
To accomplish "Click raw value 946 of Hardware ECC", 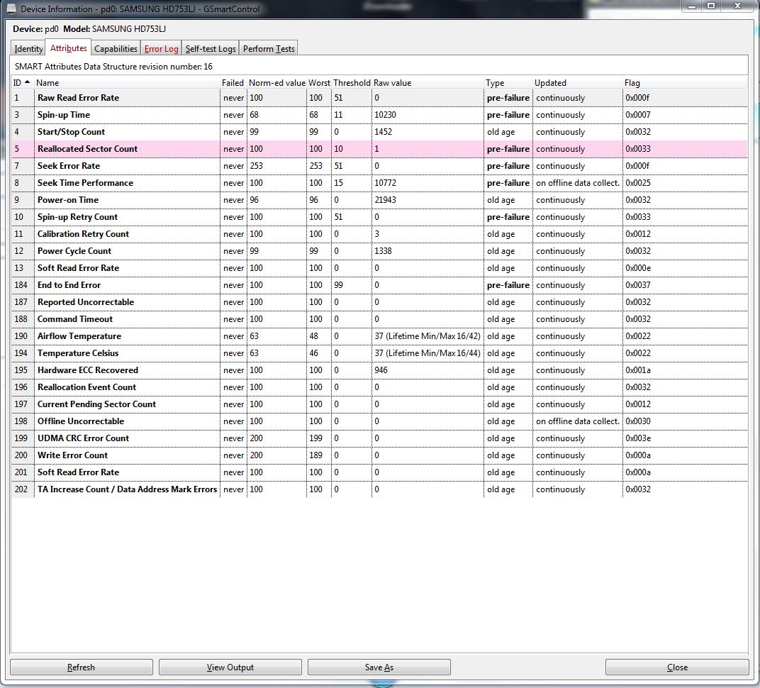I will [381, 370].
